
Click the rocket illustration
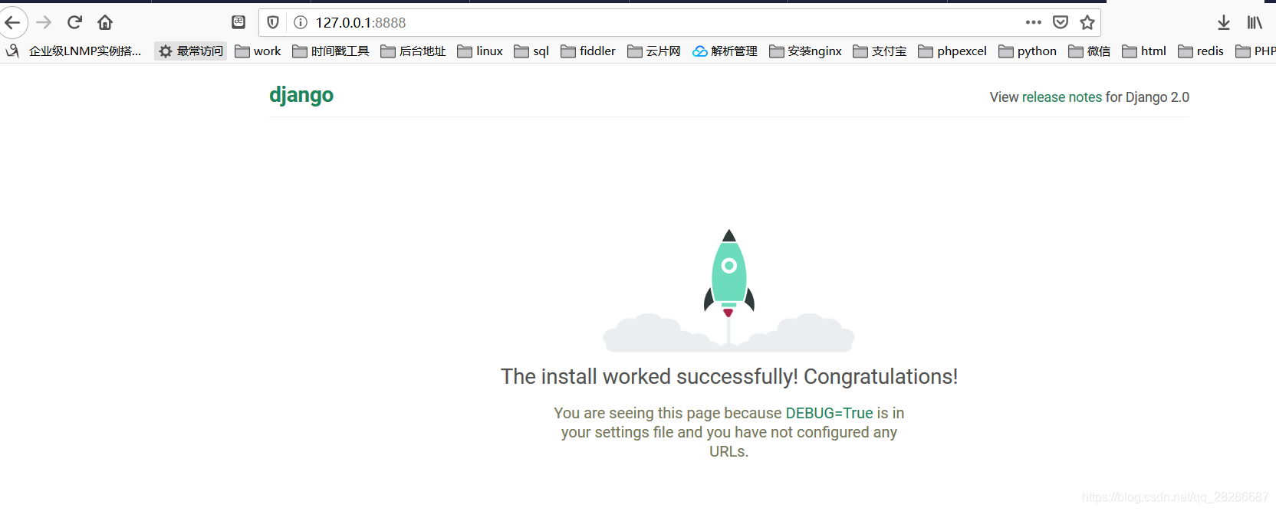point(728,290)
